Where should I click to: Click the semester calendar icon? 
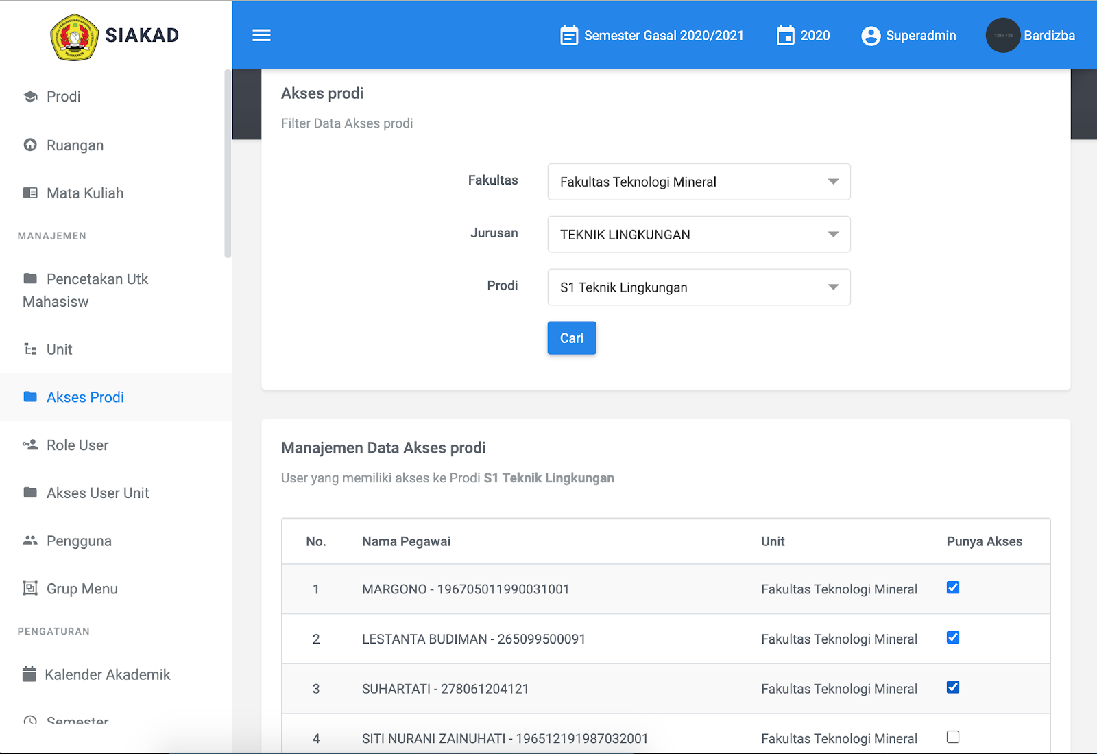click(x=569, y=36)
